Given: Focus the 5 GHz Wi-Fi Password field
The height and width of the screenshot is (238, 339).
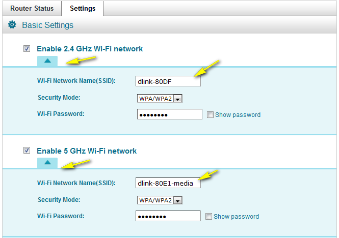Looking at the screenshot, I should pyautogui.click(x=168, y=216).
